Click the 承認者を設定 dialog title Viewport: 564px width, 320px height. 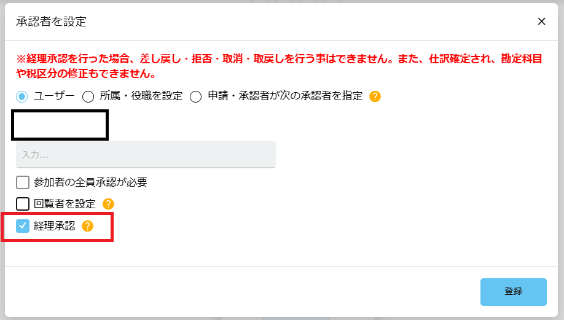click(x=51, y=21)
